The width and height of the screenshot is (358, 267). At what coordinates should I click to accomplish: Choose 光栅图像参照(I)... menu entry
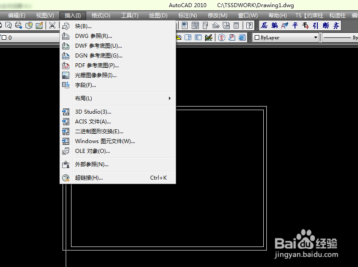[118, 75]
